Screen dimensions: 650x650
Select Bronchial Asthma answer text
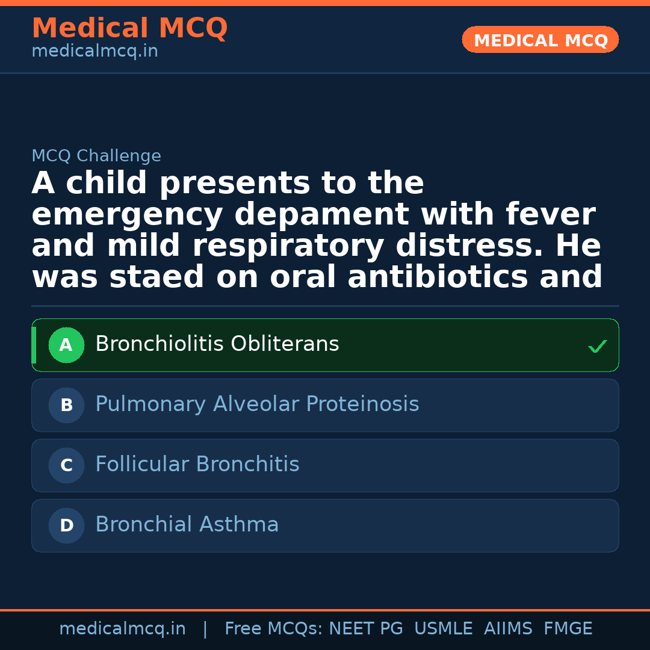click(187, 525)
